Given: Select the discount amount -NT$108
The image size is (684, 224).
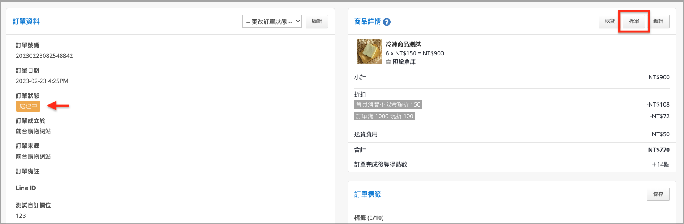Looking at the screenshot, I should 658,104.
